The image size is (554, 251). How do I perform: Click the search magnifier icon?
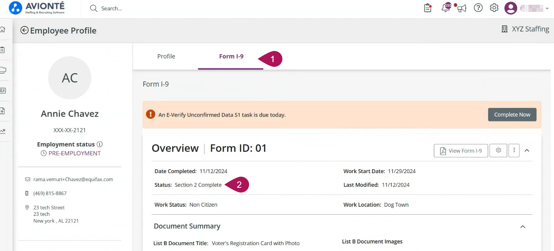click(x=94, y=8)
